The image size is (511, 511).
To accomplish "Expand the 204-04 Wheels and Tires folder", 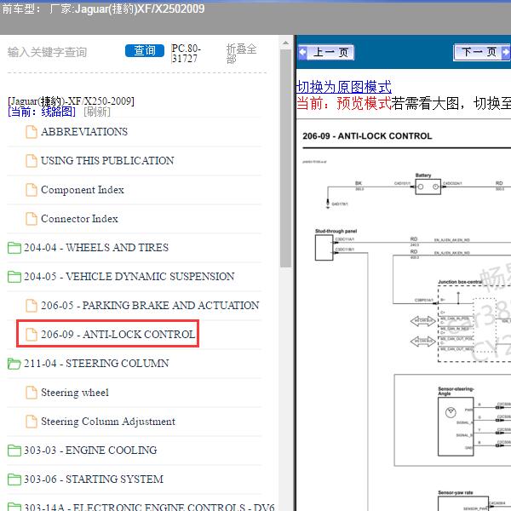I will (x=14, y=248).
